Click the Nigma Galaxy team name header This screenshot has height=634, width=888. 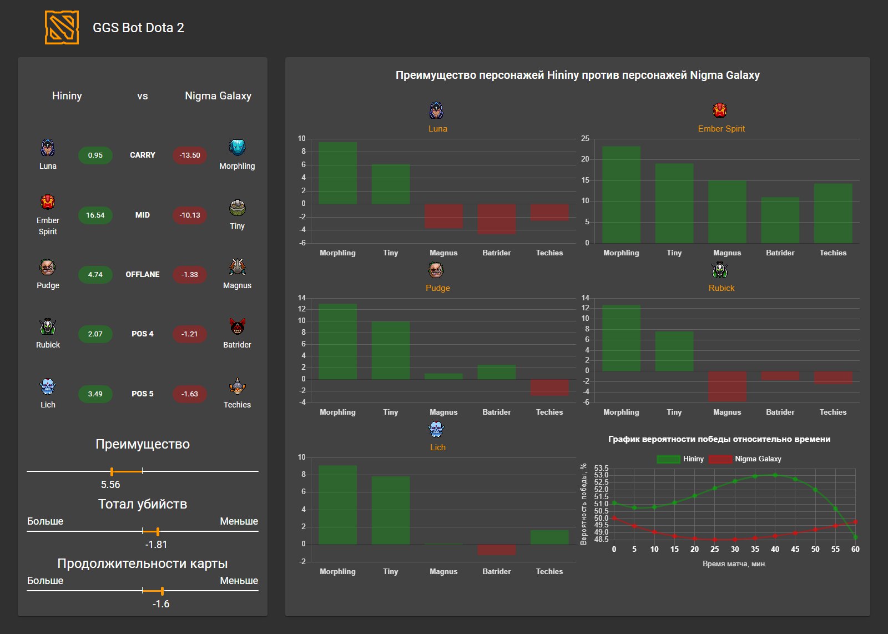pyautogui.click(x=218, y=95)
